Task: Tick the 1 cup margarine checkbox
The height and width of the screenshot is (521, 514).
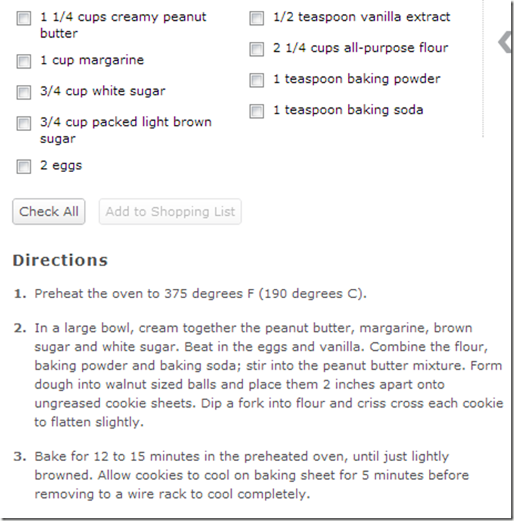Action: click(24, 61)
